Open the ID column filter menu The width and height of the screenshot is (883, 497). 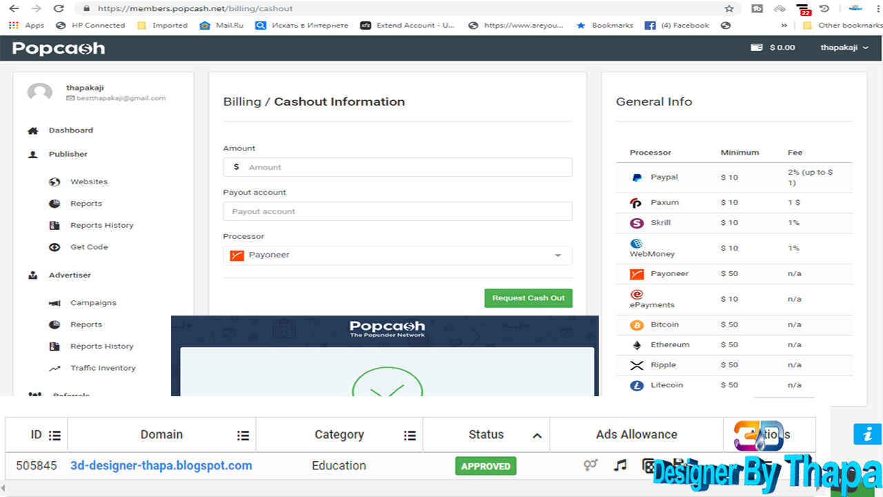pos(54,436)
